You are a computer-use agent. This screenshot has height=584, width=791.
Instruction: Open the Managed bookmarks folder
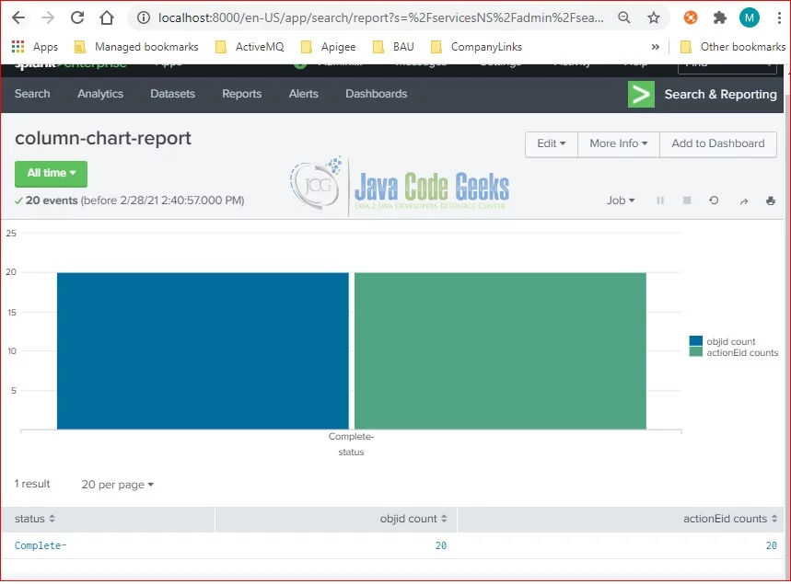click(x=136, y=47)
